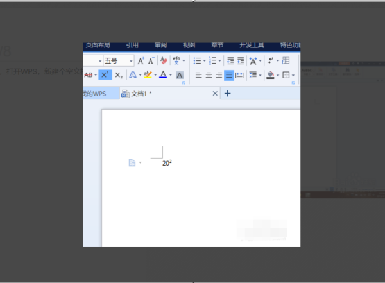Apply the shading fill bucket color
Screen dimensions: 385x283
[270, 75]
